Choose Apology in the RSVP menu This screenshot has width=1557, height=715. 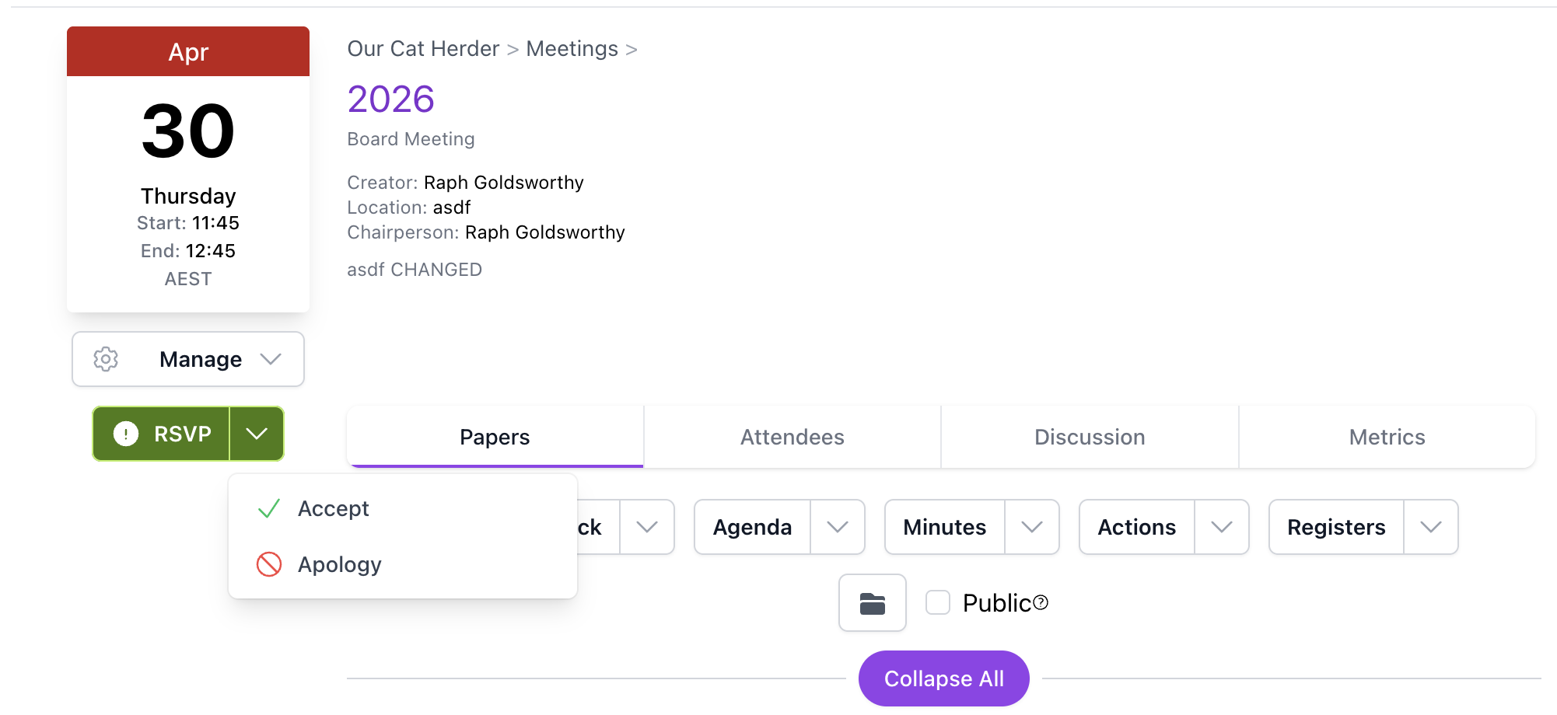point(339,564)
